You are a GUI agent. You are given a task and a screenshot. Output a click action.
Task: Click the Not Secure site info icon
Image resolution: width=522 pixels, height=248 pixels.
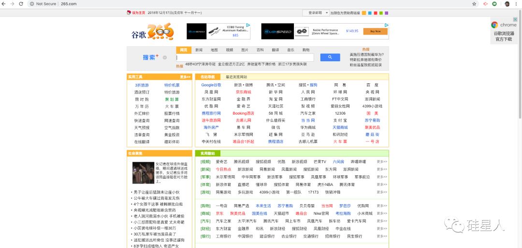[x=32, y=4]
